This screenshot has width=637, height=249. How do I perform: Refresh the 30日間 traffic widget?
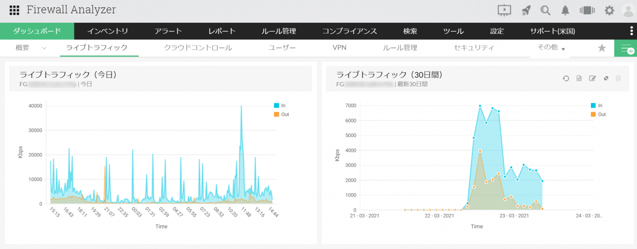pos(566,79)
